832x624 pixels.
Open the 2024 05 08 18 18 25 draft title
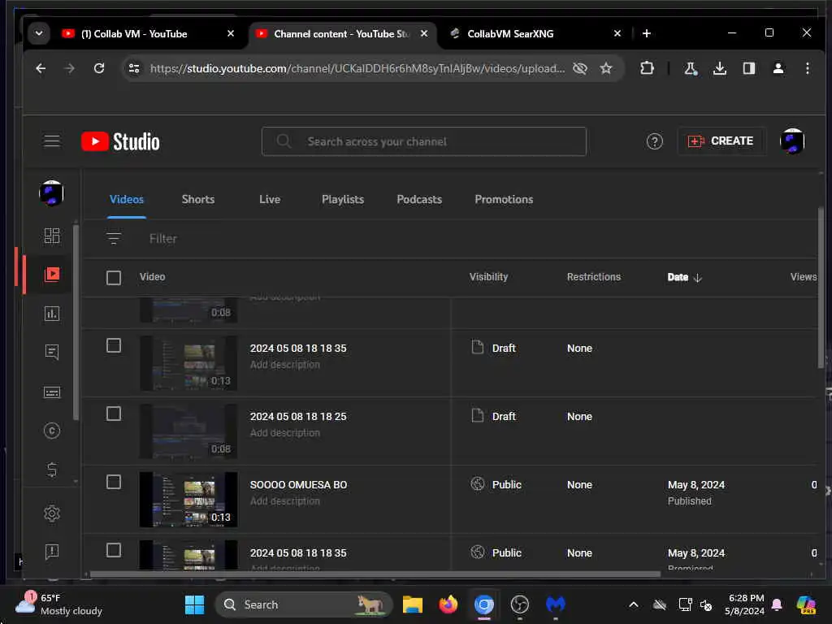297,417
